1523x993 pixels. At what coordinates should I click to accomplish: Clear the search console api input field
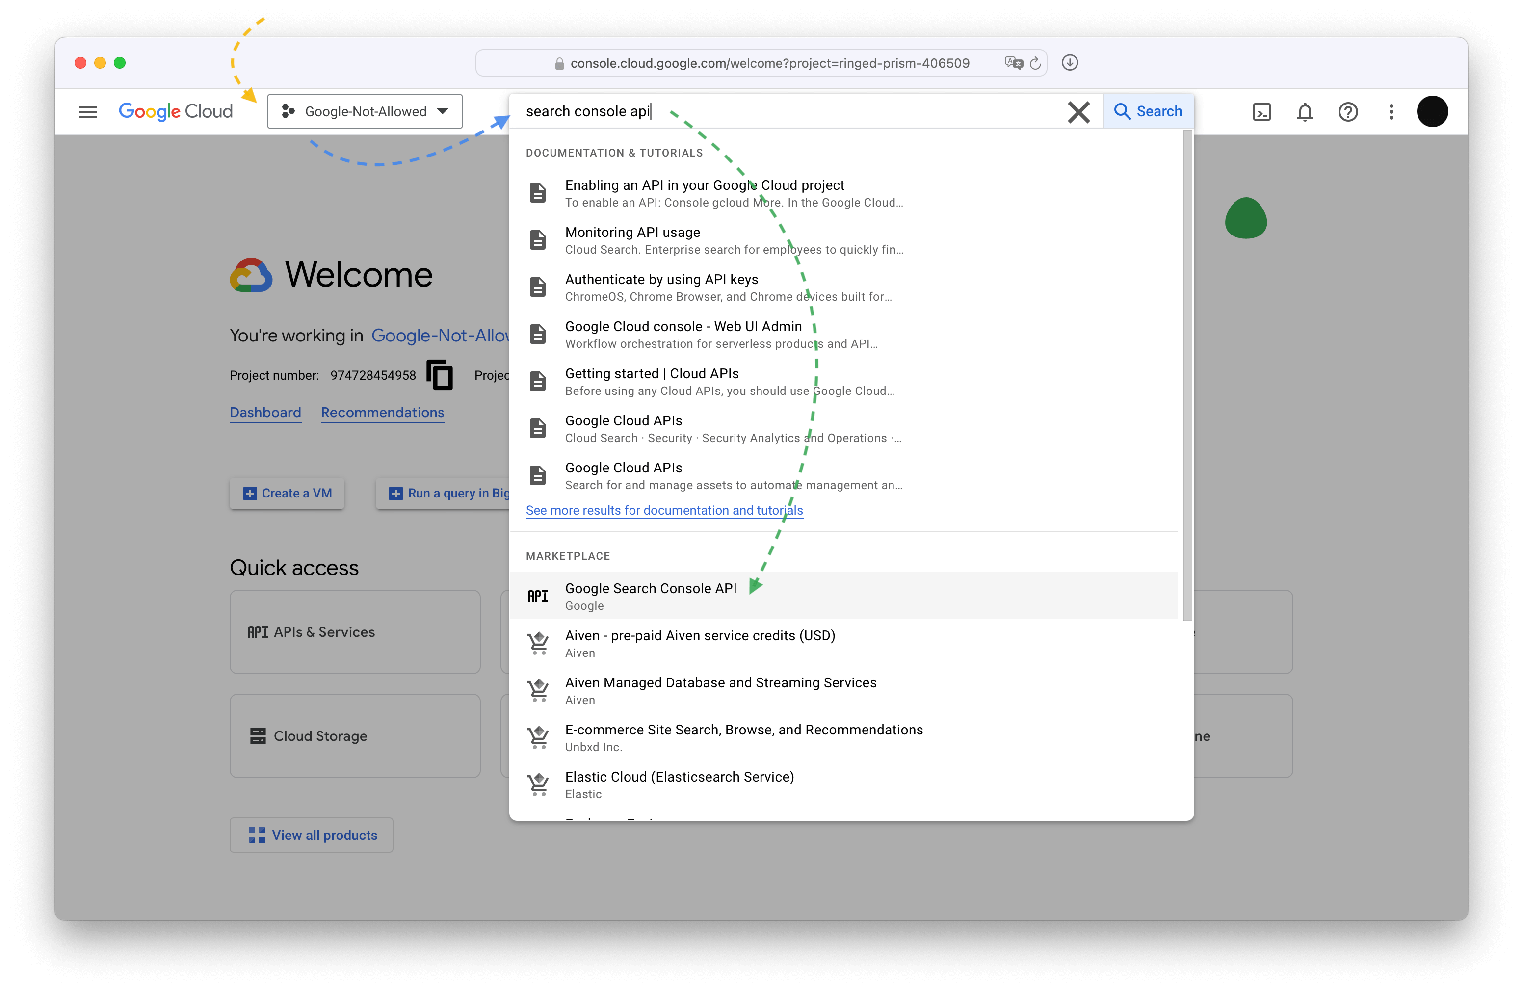point(1078,111)
